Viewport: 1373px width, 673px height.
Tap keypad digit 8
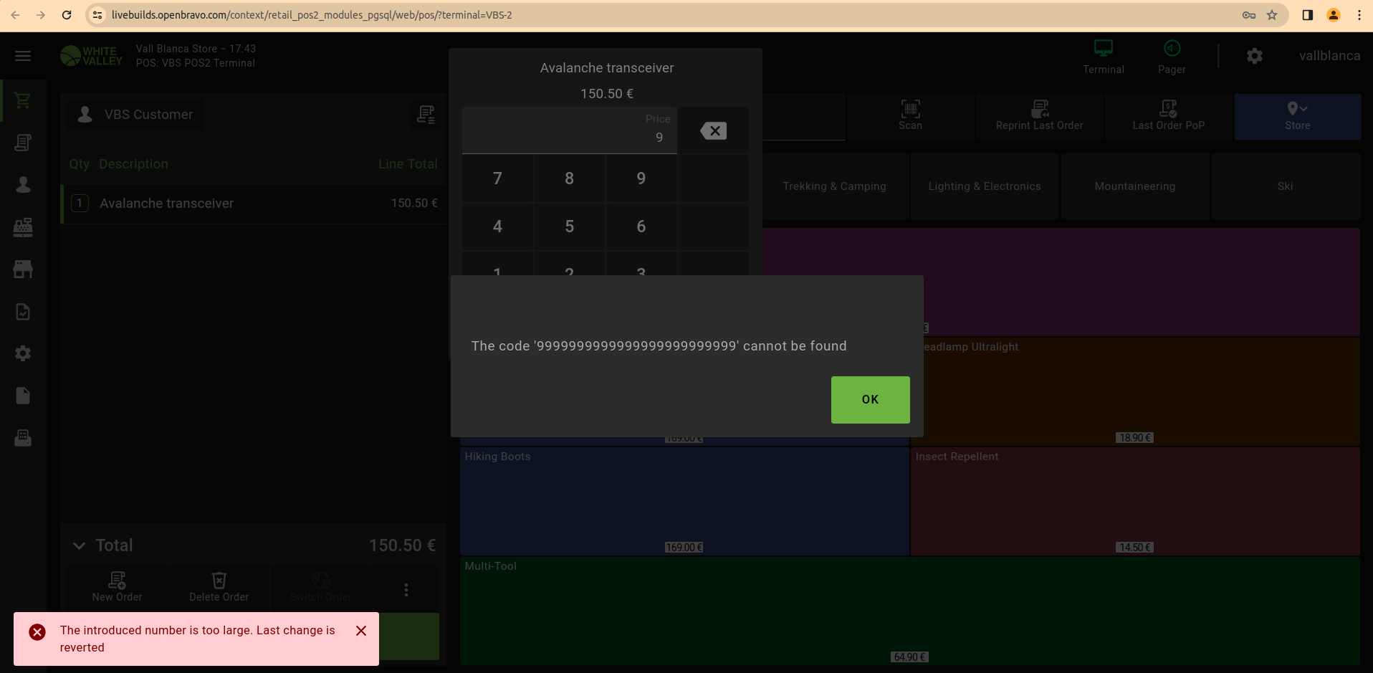pos(570,178)
